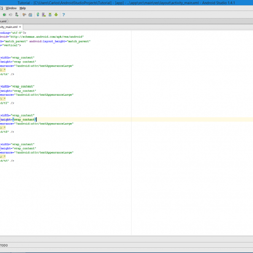
Task: Click the schemas.android.com namespace URL text
Action: pyautogui.click(x=46, y=37)
